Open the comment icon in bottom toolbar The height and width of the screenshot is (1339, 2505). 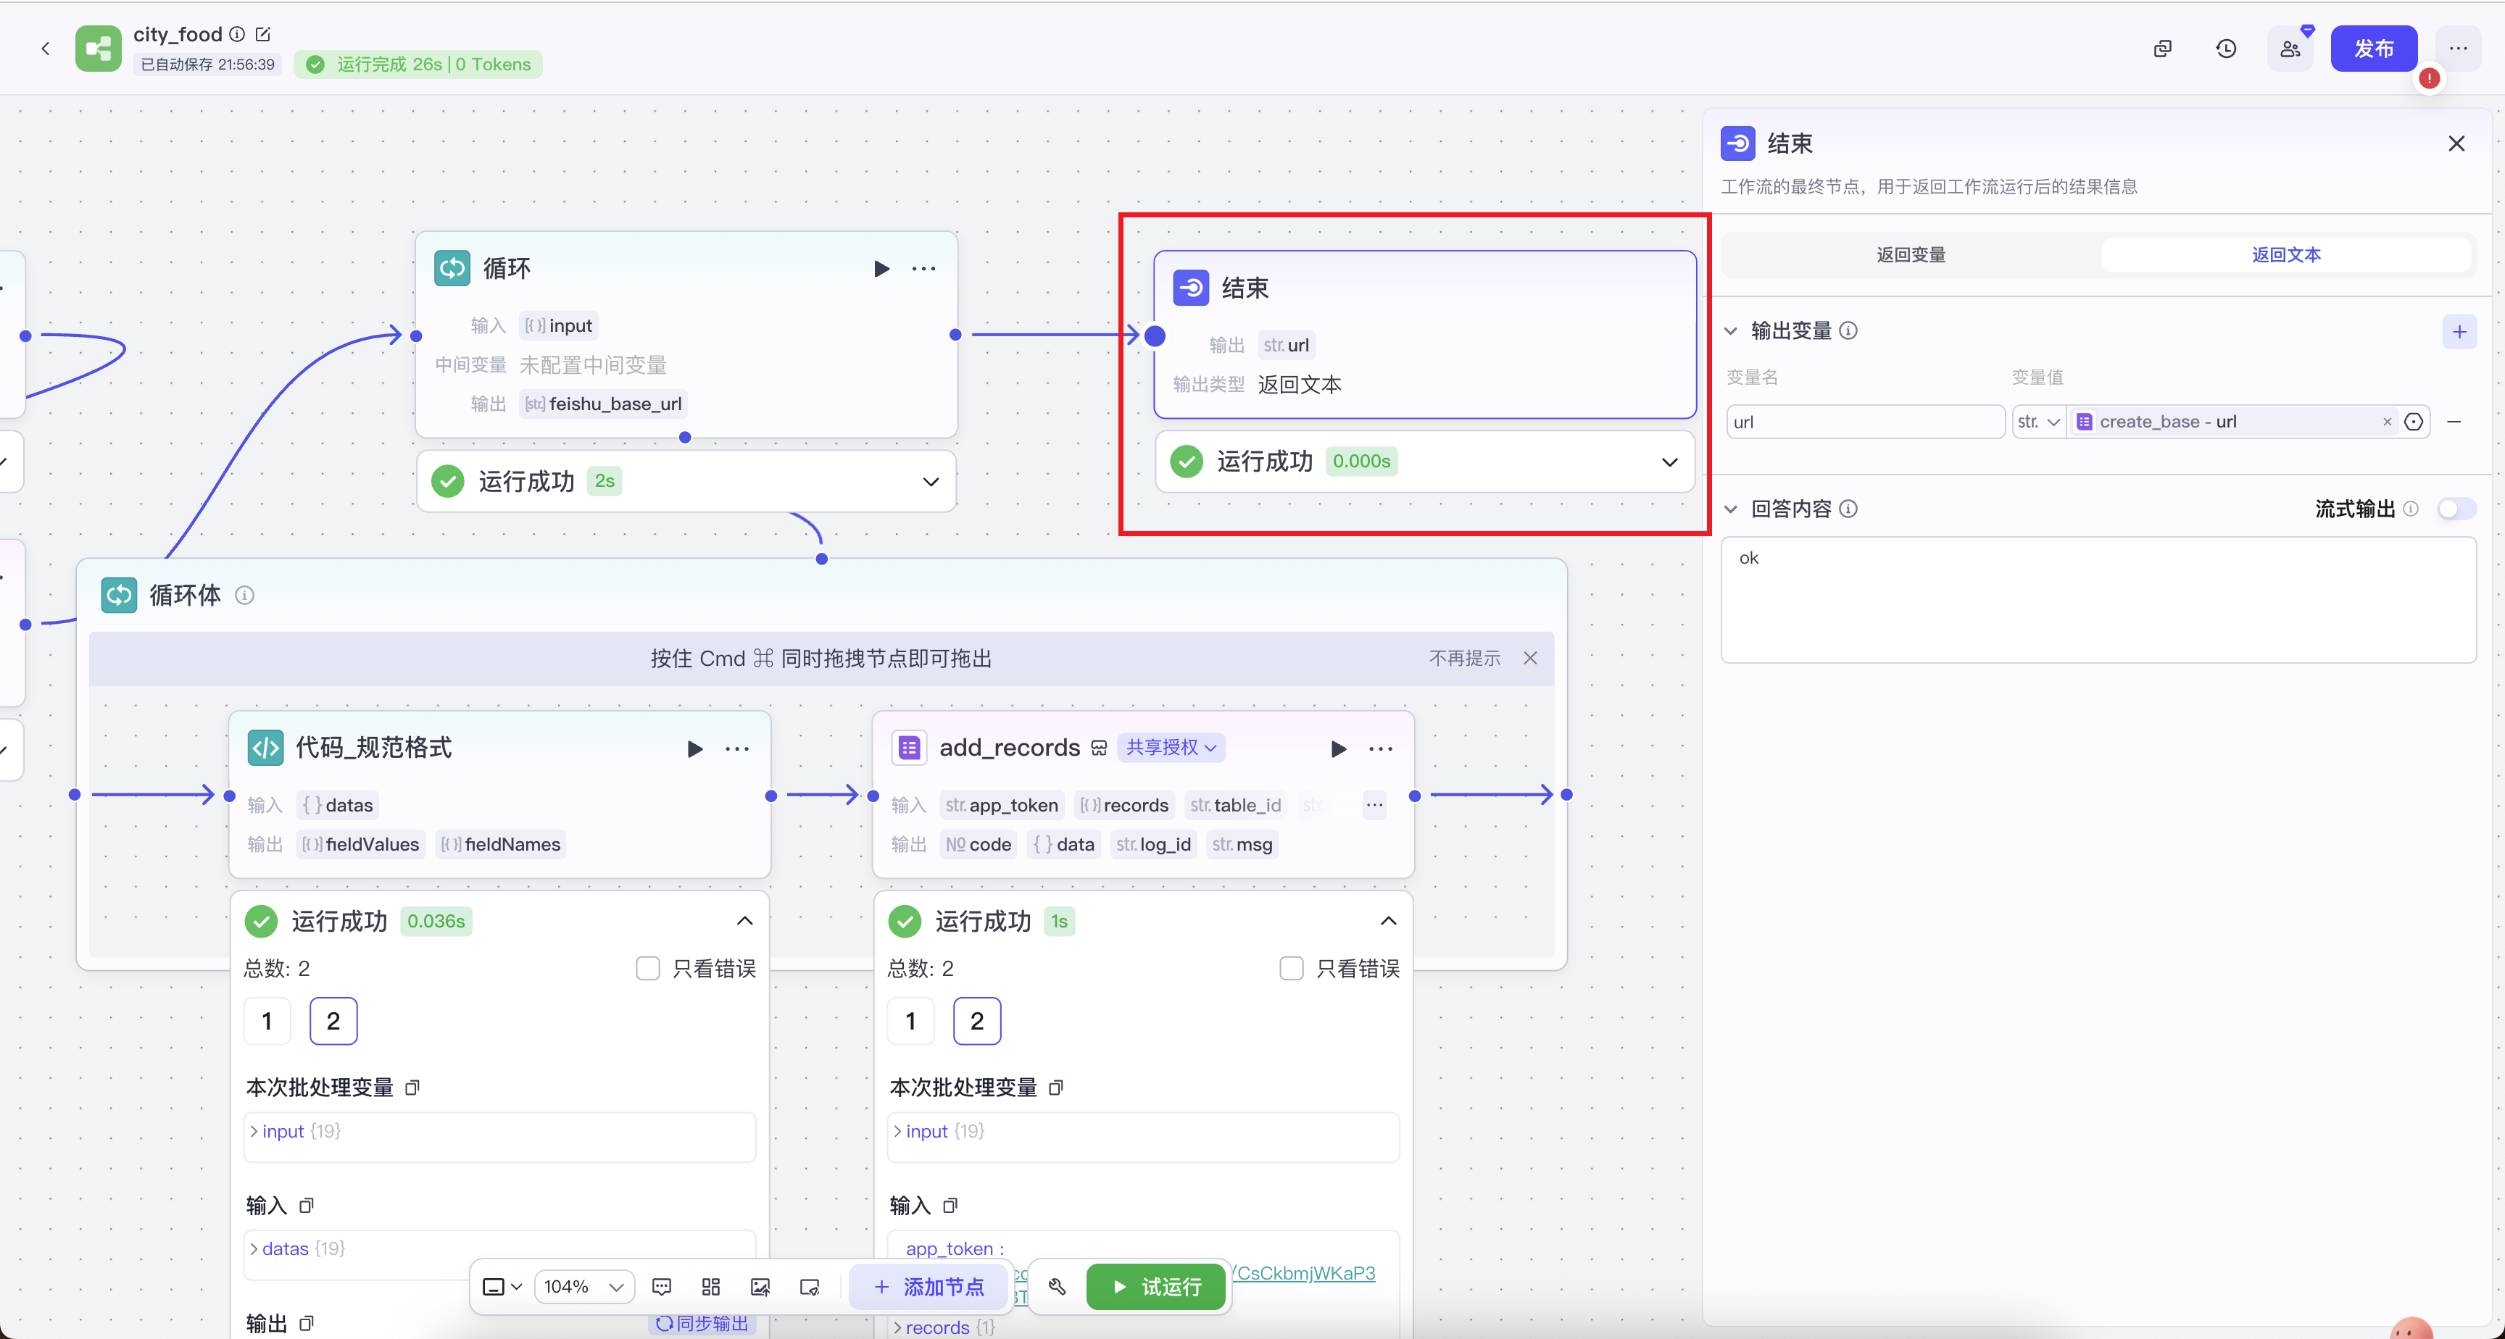point(661,1287)
